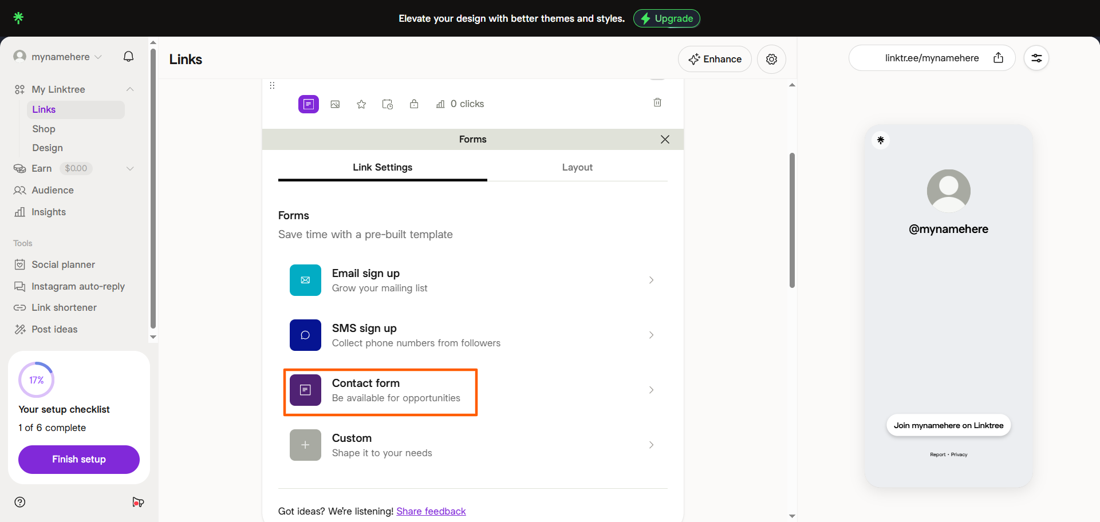Viewport: 1100px width, 522px height.
Task: Open preview settings sliders icon
Action: tap(1036, 58)
